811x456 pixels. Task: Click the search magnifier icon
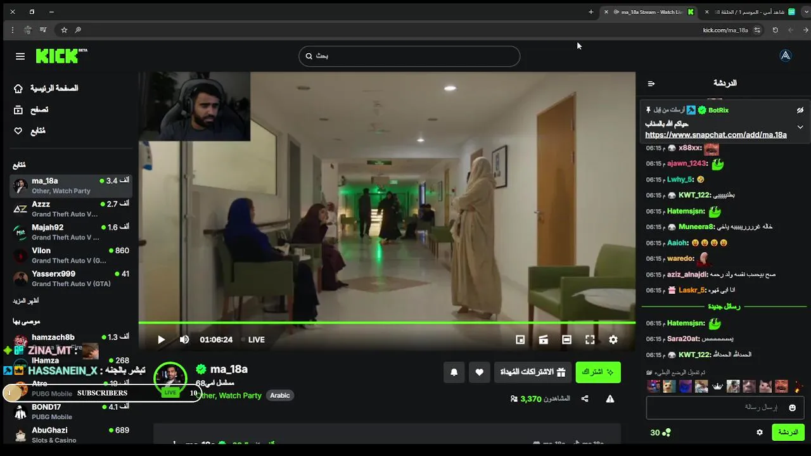[309, 56]
